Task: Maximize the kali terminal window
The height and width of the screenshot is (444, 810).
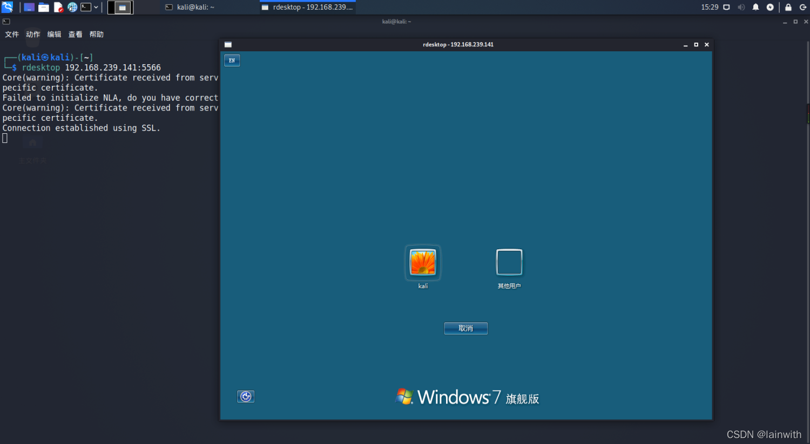Action: coord(795,22)
